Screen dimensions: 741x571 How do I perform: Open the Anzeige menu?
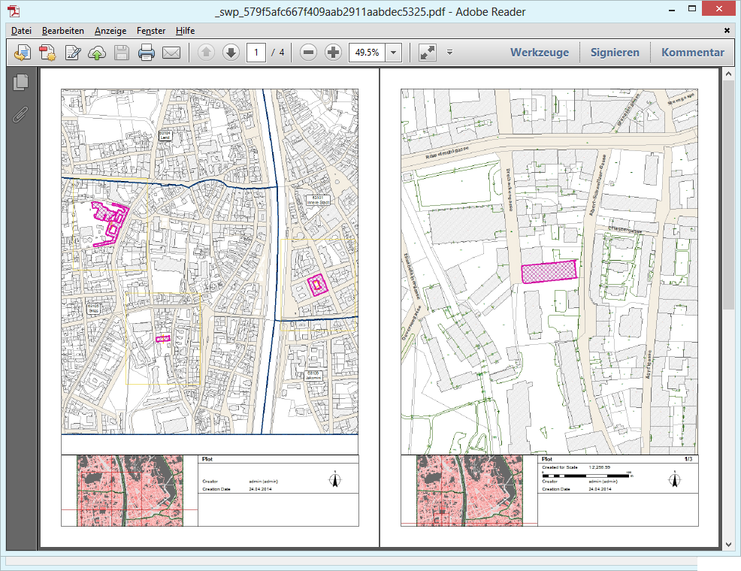[x=110, y=31]
